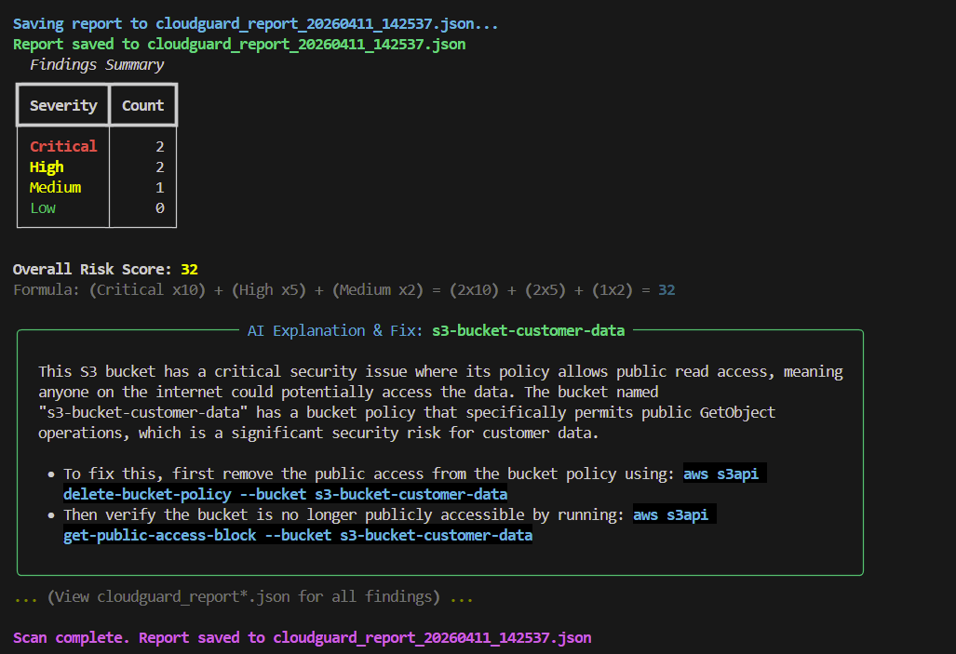Screen dimensions: 956x654
Task: Click the "View cloudguard_report*.json for all findings" hint
Action: click(243, 596)
